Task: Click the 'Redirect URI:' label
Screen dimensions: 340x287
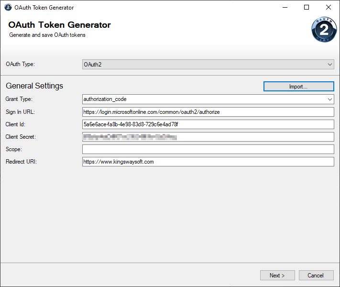Action: tap(21, 162)
